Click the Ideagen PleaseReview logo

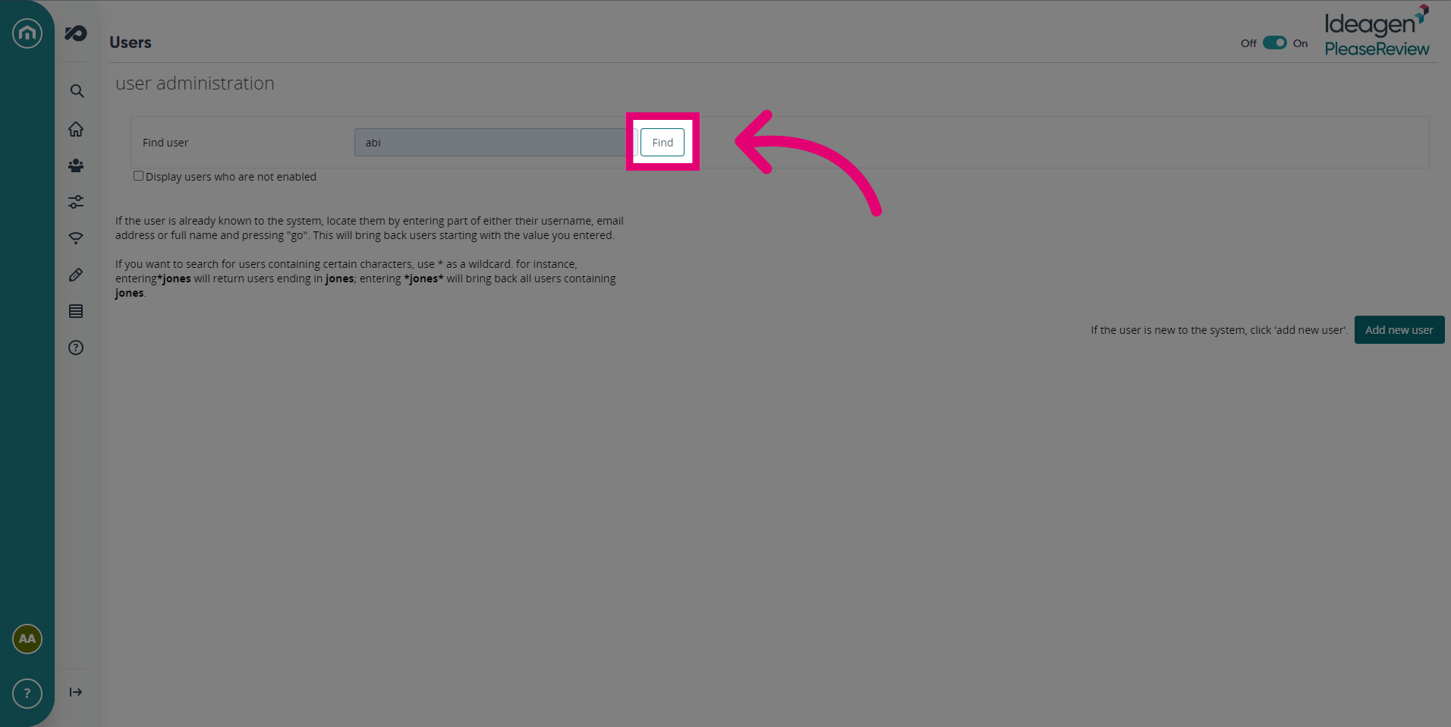pyautogui.click(x=1377, y=31)
